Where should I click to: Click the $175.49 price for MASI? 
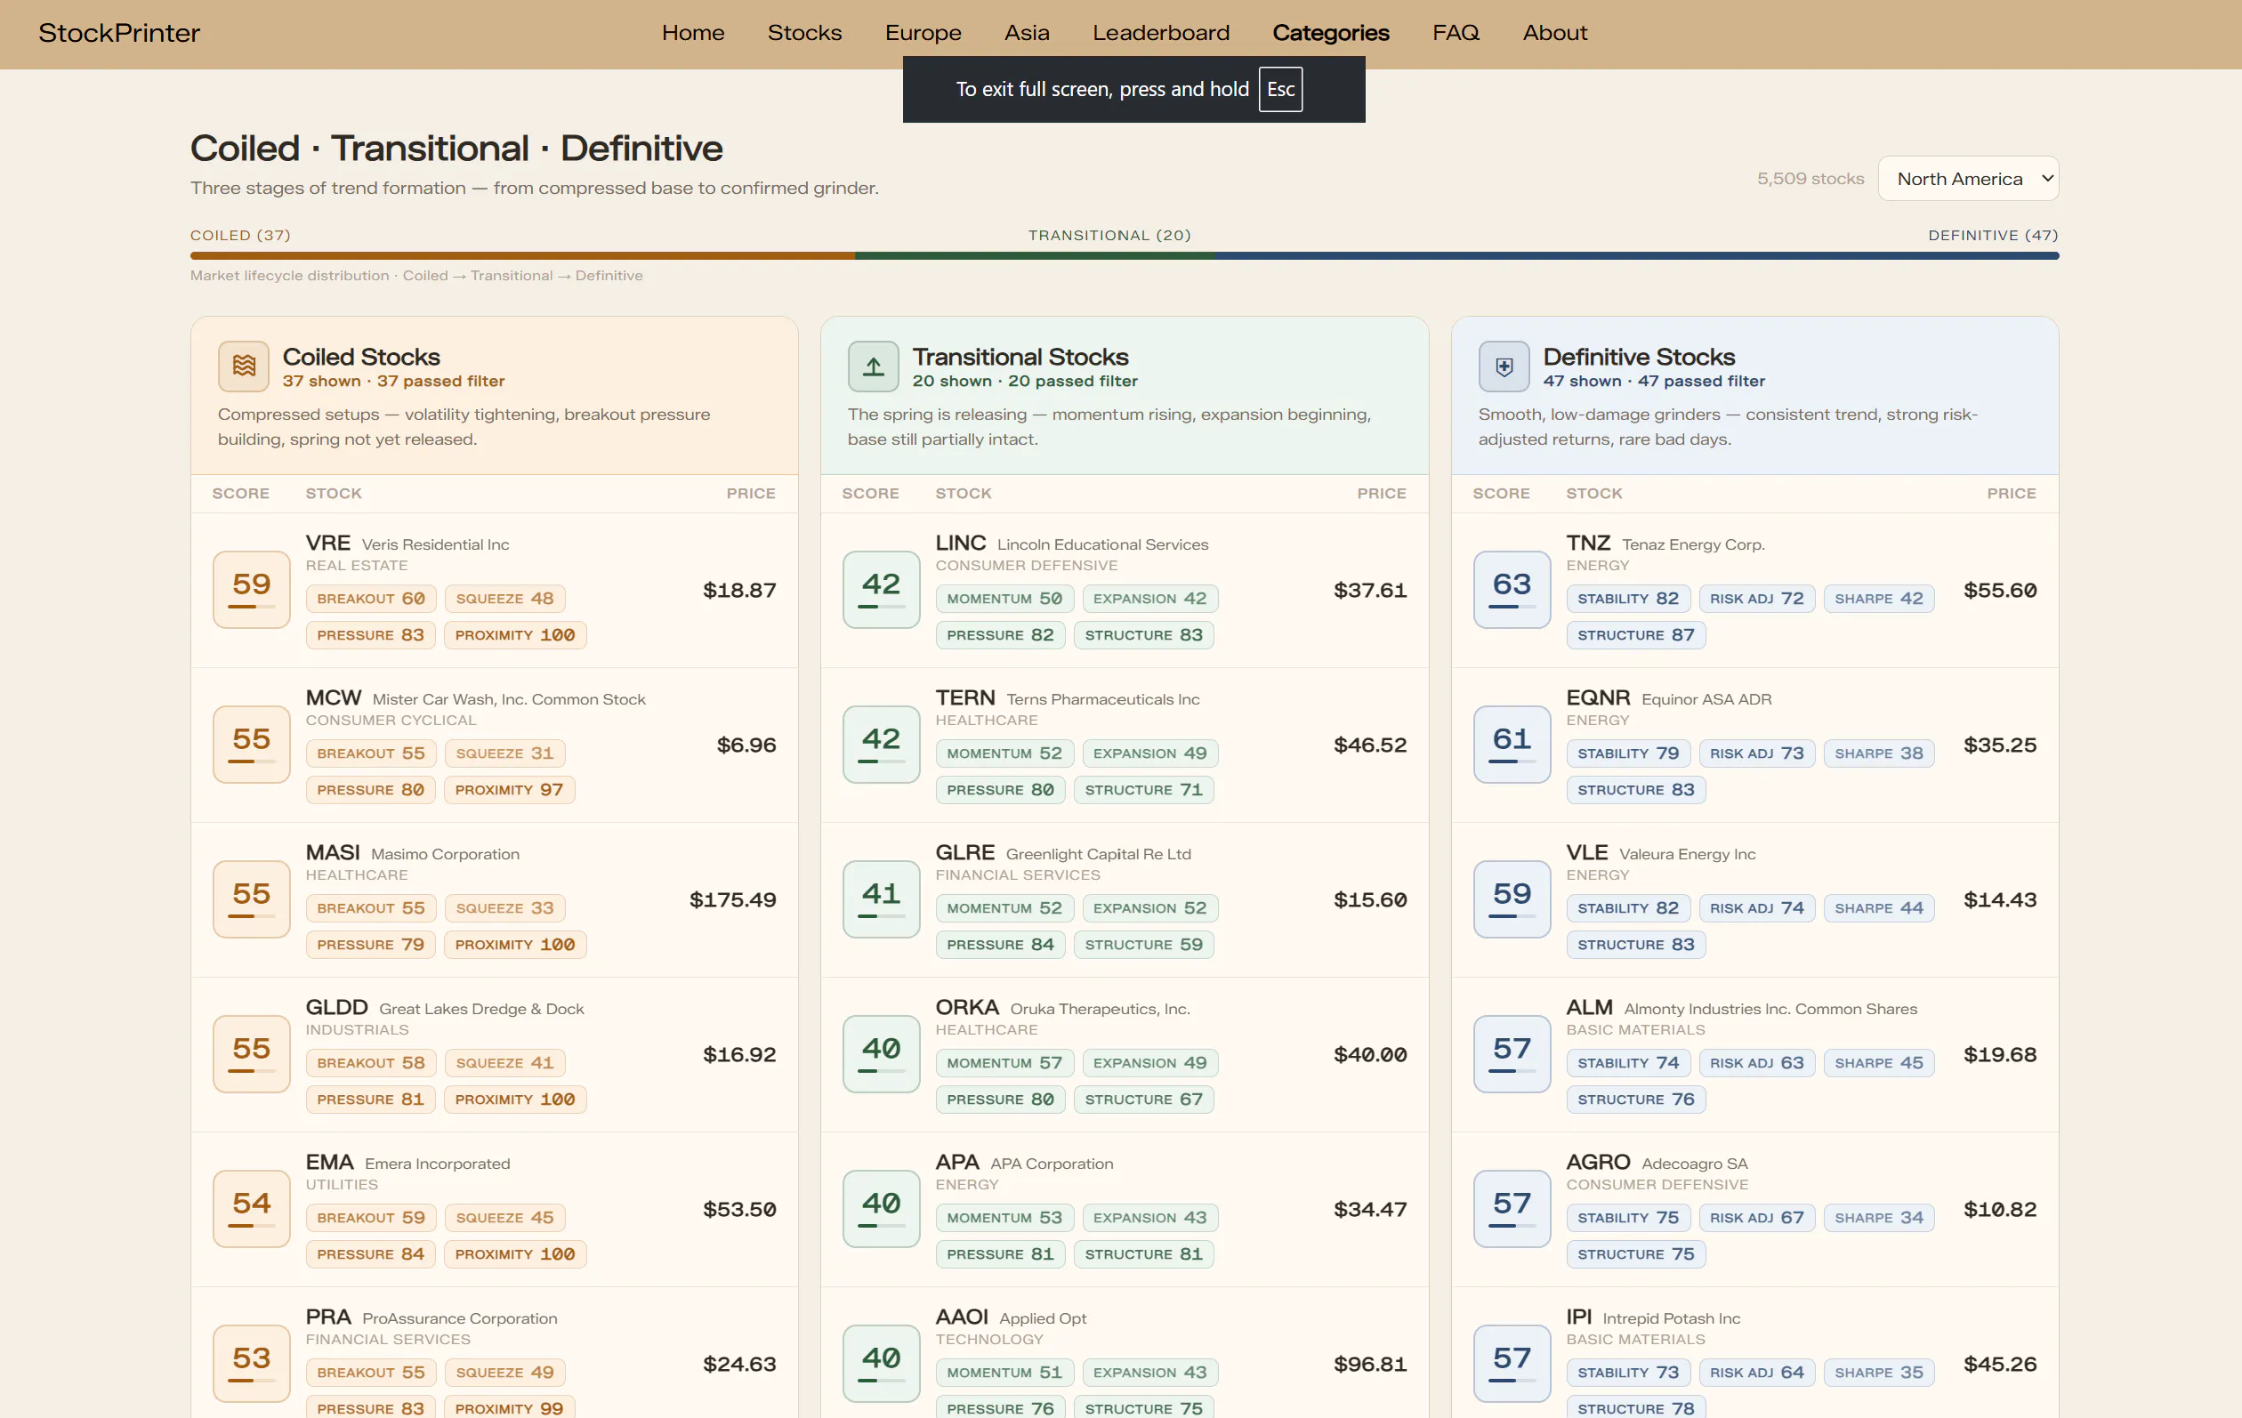point(733,899)
